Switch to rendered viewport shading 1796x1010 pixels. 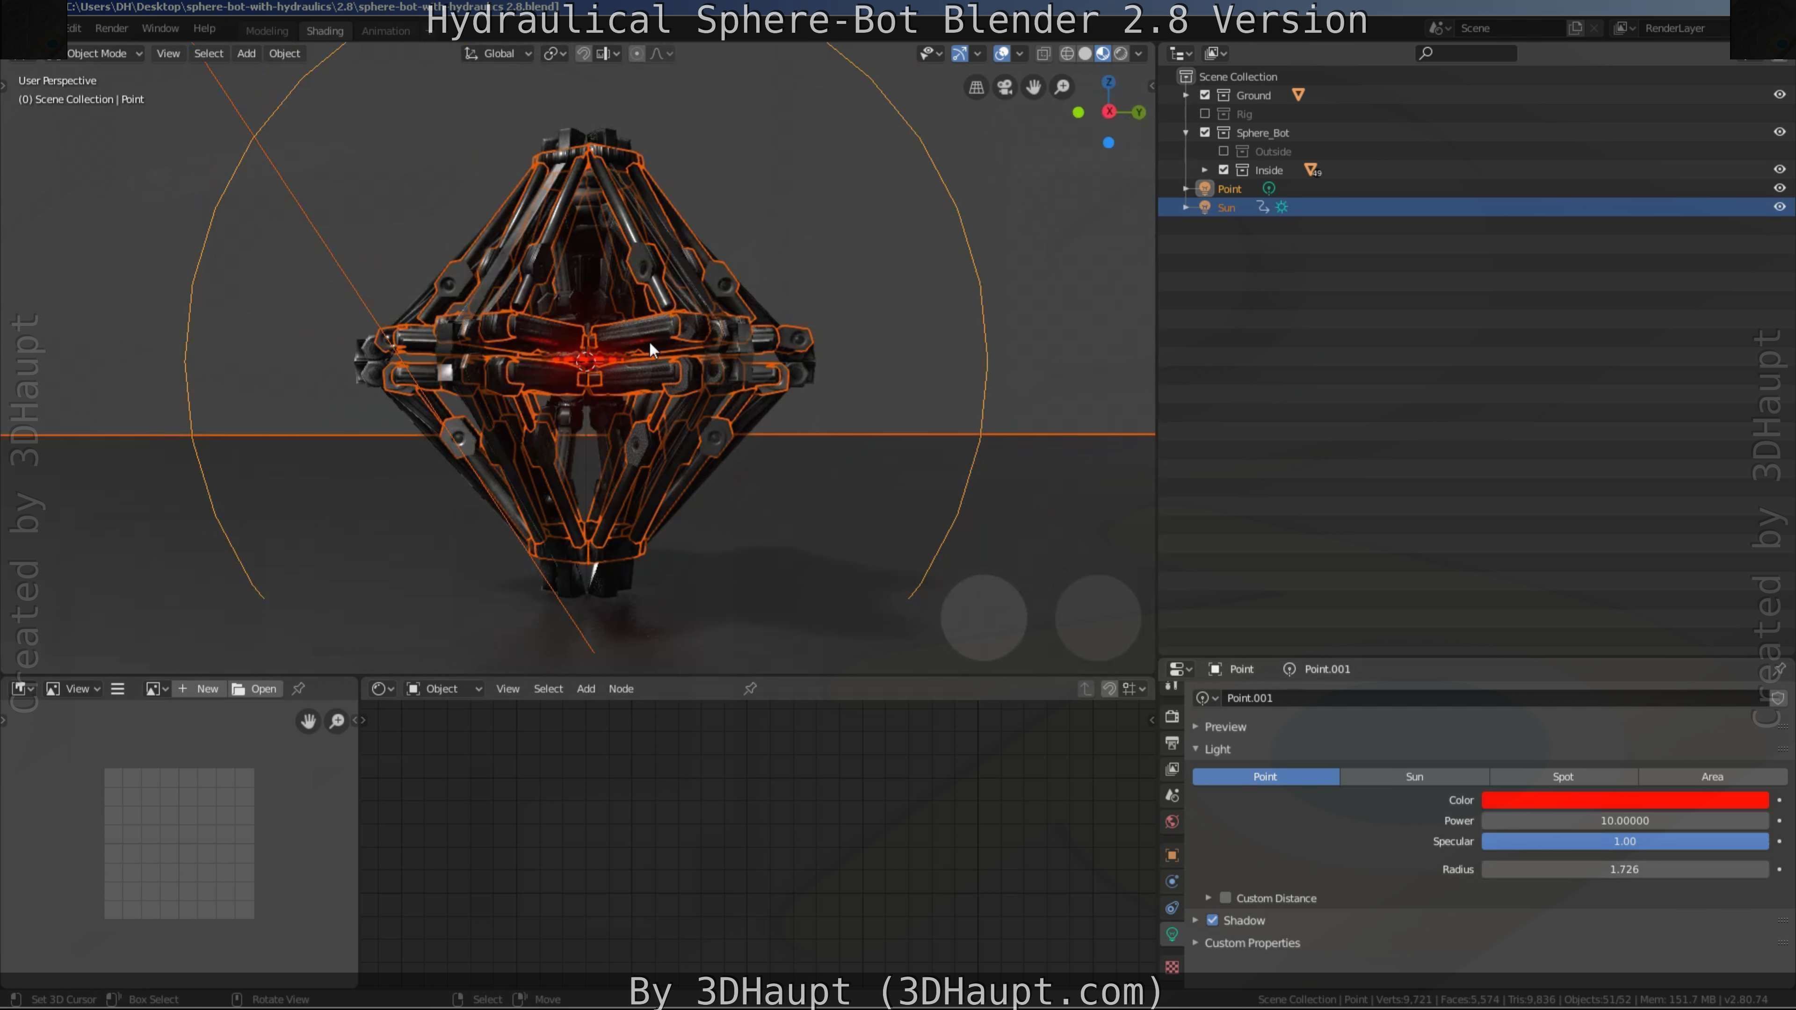tap(1121, 54)
